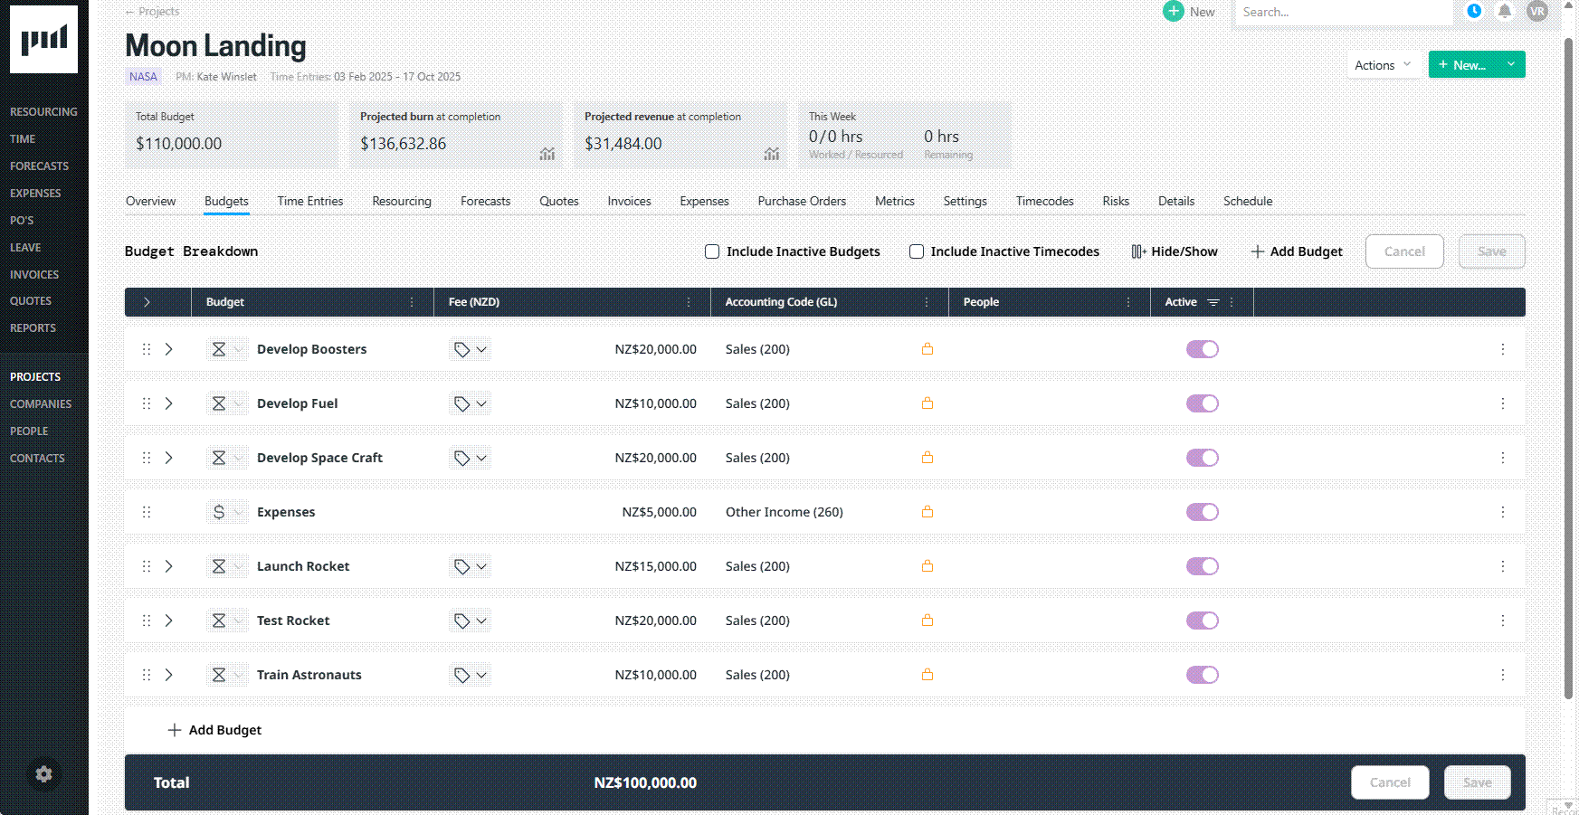Expand the Develop Space Craft row

click(x=168, y=458)
